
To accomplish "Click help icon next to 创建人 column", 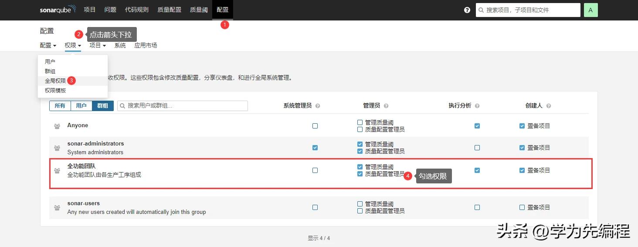I will [x=549, y=106].
